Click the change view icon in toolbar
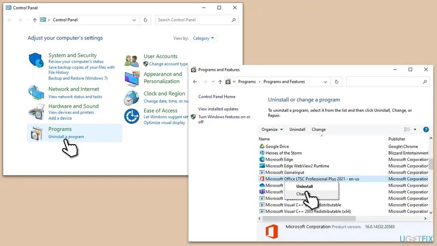437x246 pixels. tap(407, 129)
